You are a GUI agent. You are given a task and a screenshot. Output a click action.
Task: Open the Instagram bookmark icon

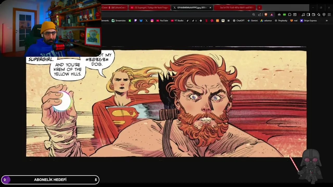coord(152,21)
